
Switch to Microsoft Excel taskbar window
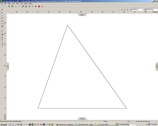(86, 124)
